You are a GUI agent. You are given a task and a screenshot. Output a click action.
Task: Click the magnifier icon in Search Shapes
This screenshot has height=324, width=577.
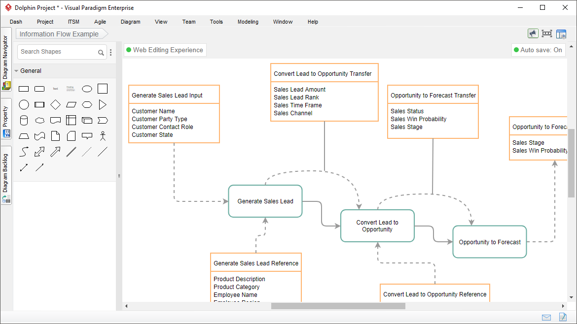[101, 53]
